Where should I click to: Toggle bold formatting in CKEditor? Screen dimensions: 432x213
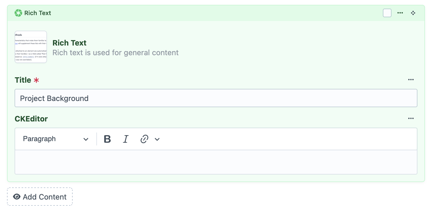(107, 139)
